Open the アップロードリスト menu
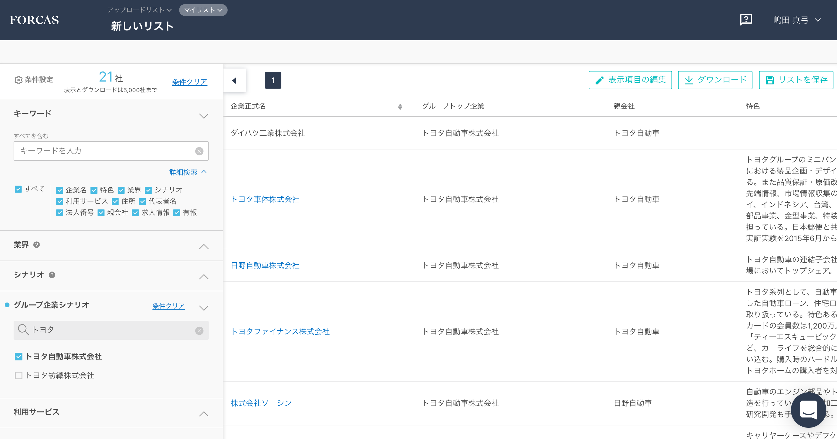 pos(139,10)
